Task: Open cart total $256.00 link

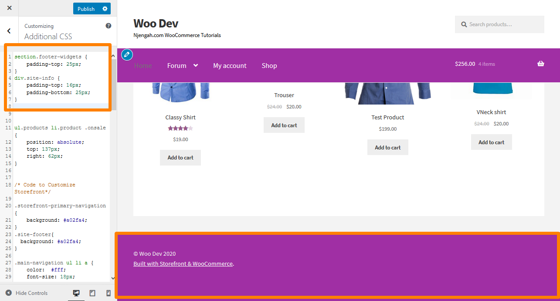Action: tap(465, 64)
